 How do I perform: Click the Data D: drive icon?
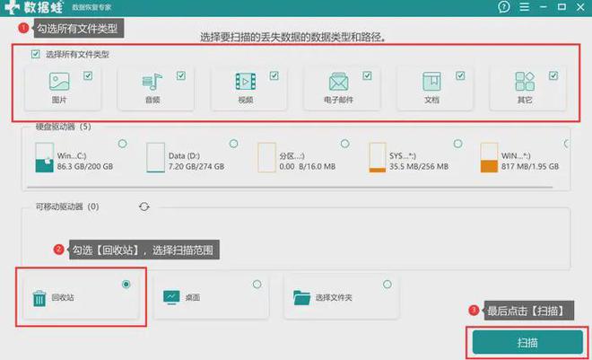click(x=155, y=157)
